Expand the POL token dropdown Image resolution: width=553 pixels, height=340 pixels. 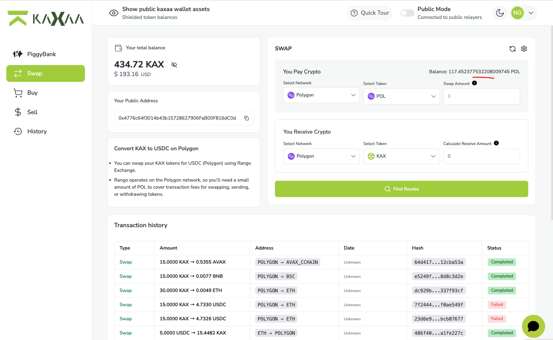click(401, 96)
